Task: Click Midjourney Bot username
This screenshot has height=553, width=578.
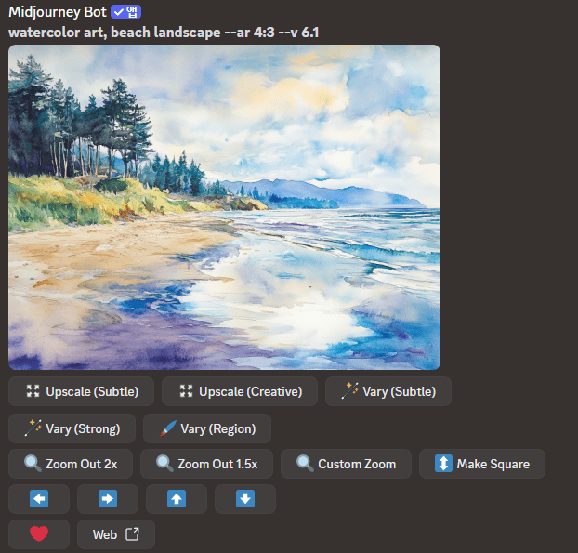Action: pos(58,12)
